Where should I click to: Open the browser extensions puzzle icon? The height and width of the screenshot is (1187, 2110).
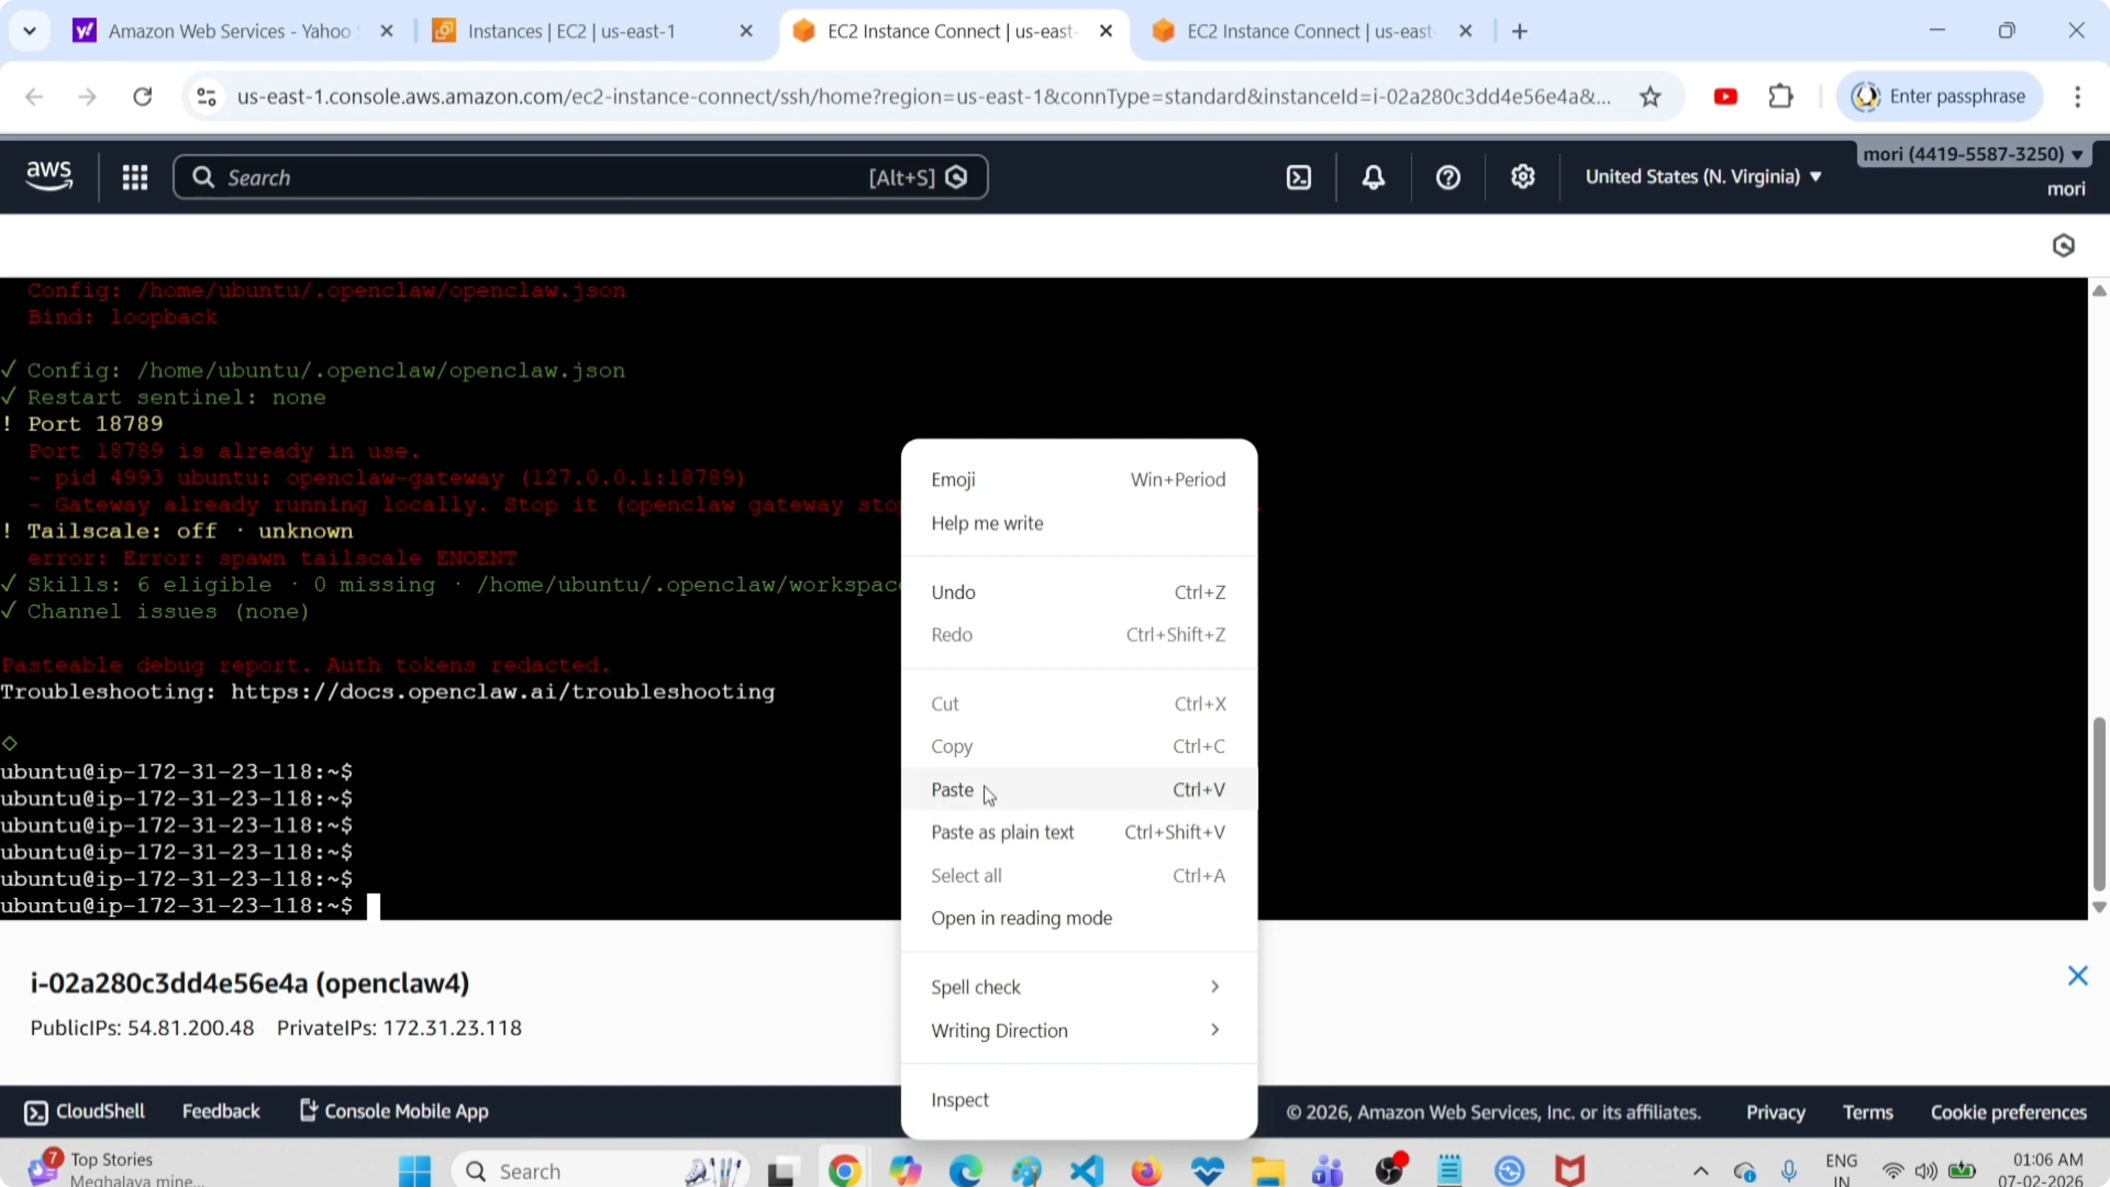click(1781, 96)
